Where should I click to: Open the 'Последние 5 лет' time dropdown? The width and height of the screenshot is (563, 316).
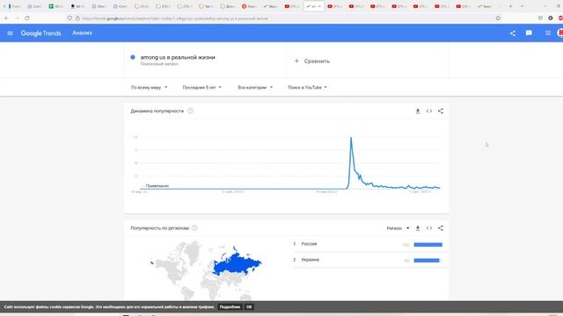(x=201, y=88)
